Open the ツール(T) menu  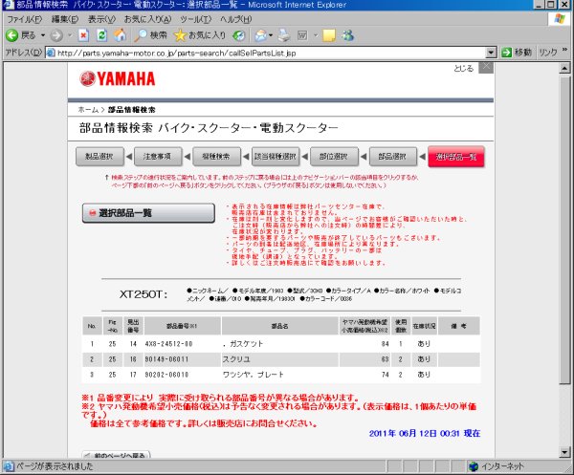click(196, 19)
